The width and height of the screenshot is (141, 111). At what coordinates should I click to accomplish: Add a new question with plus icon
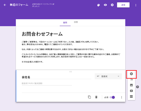(131, 74)
